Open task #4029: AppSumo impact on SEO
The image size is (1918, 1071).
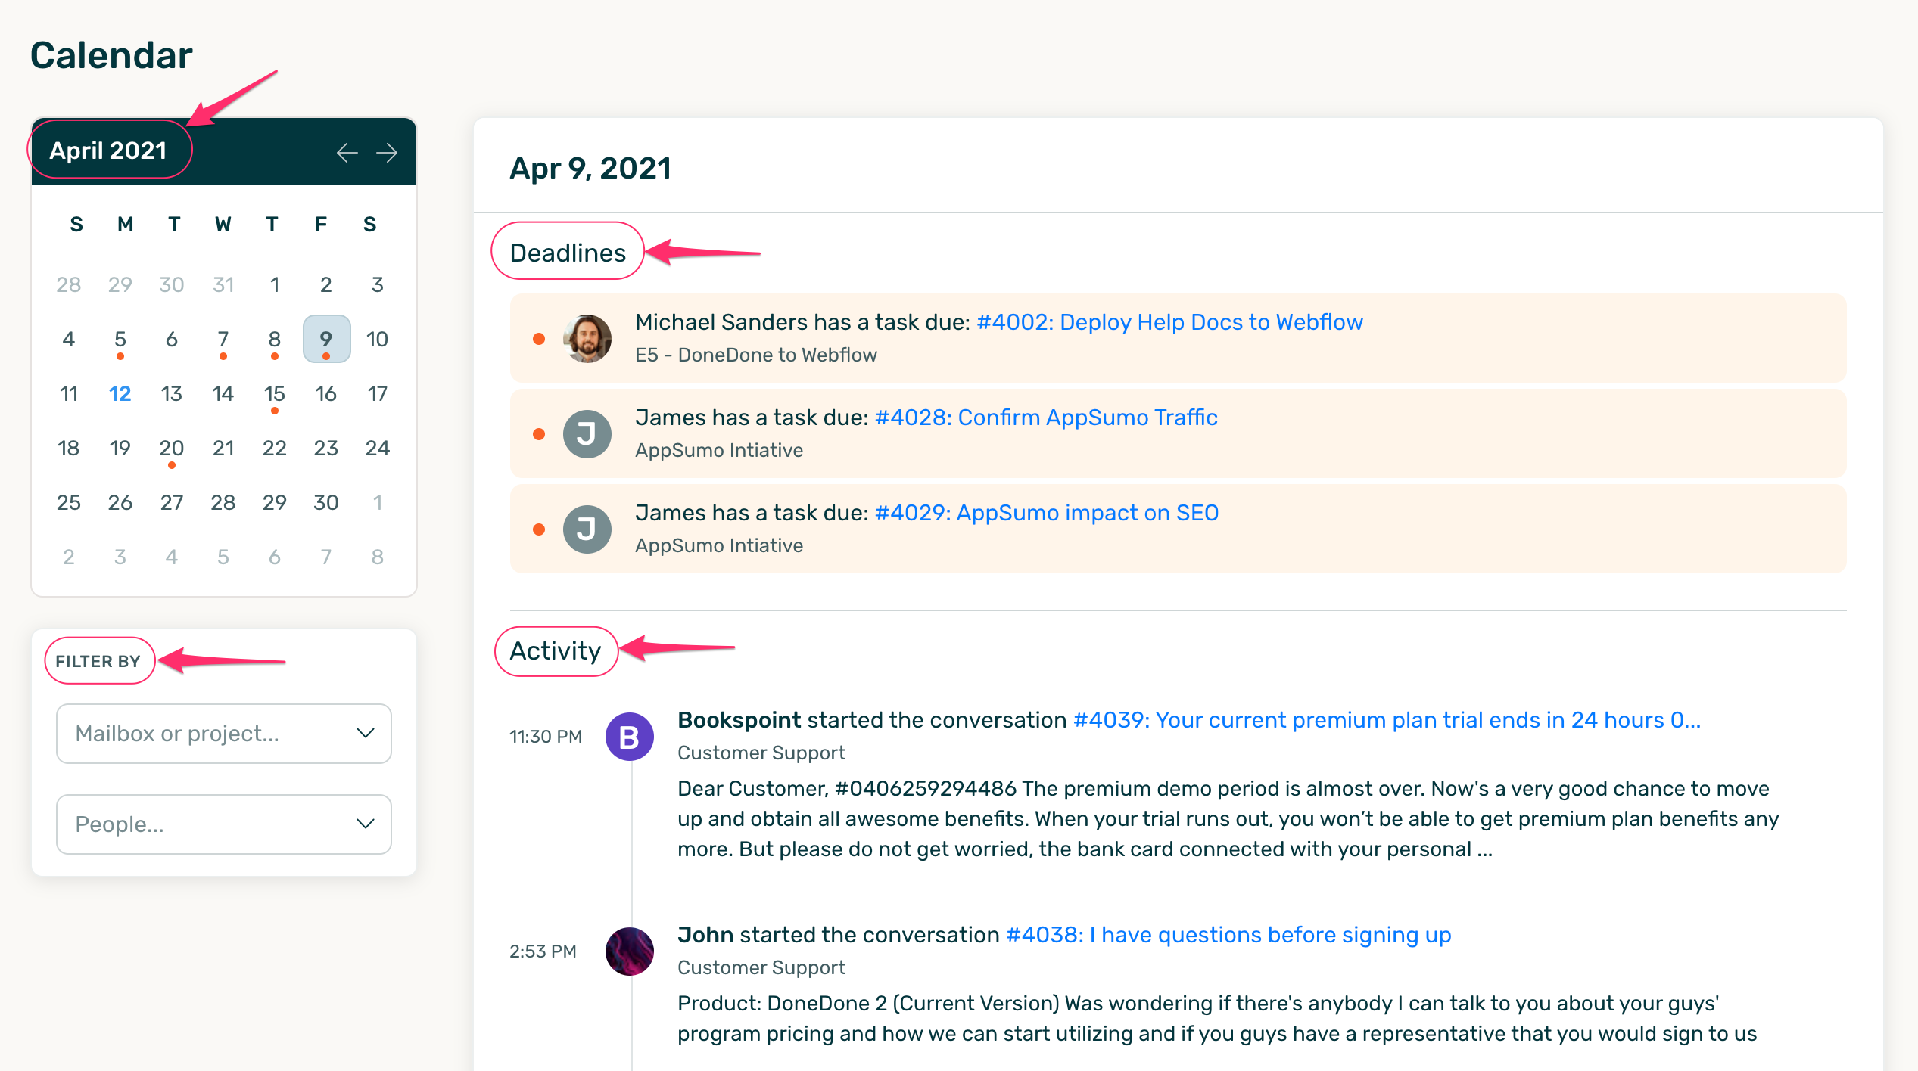pos(1047,513)
